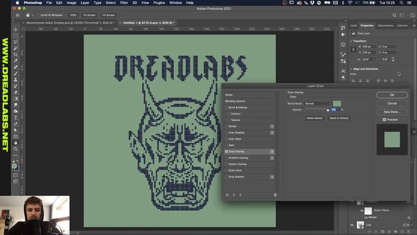Enable the Inner Shadow checkbox
The height and width of the screenshot is (235, 417).
click(227, 133)
